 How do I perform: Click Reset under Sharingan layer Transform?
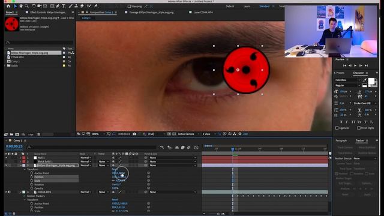(x=115, y=169)
